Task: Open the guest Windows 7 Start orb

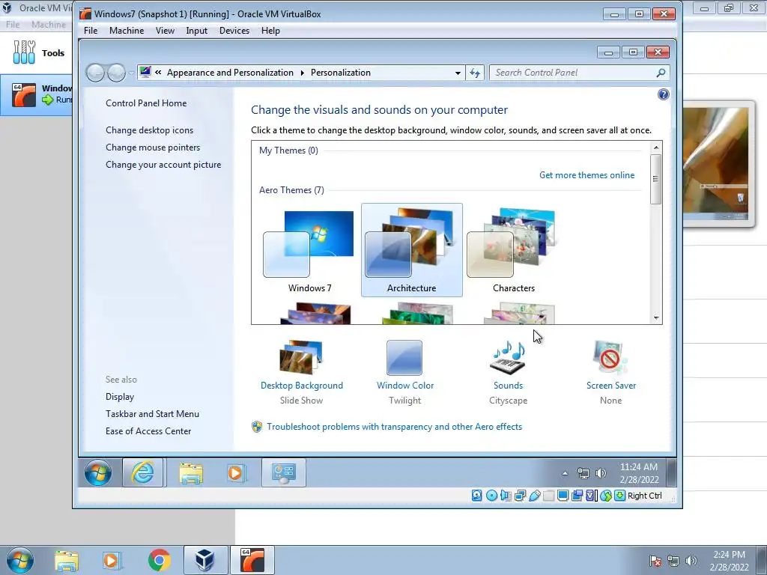Action: click(98, 472)
